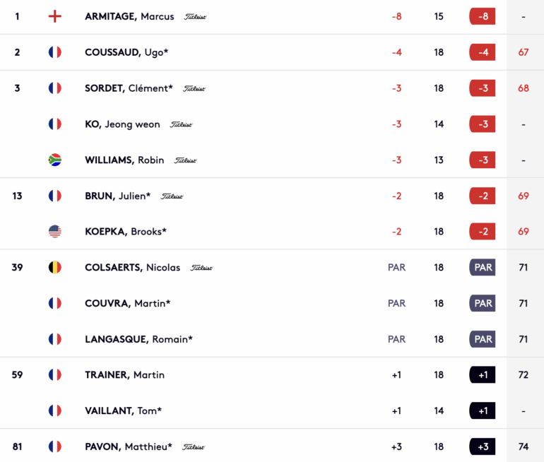Click the black +3 badge for Pavon
This screenshot has width=544, height=462.
[483, 446]
